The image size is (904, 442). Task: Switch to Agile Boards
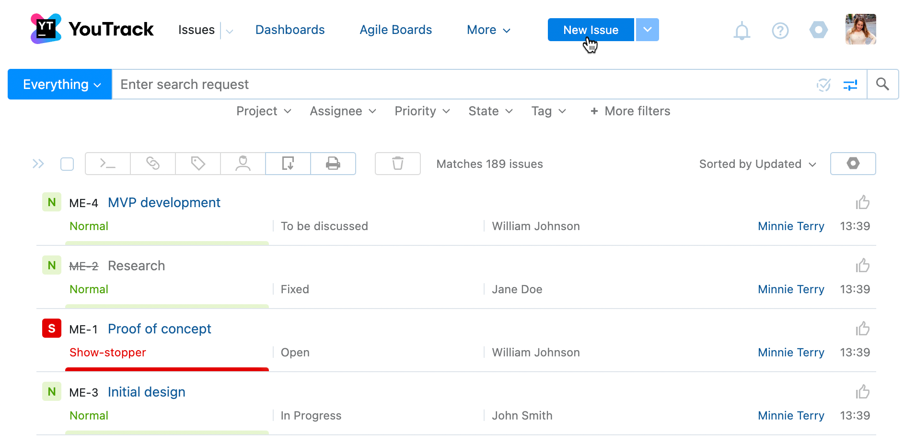[395, 30]
